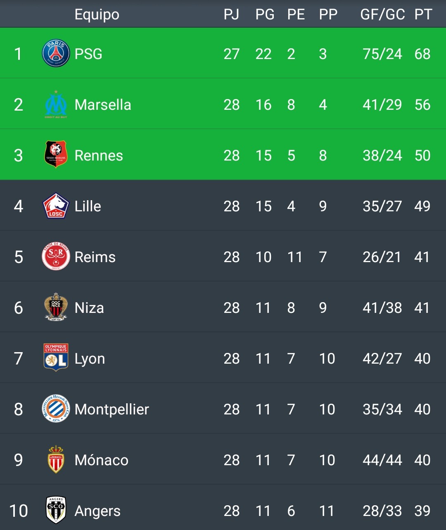Select the Rennes club badge

click(x=56, y=155)
